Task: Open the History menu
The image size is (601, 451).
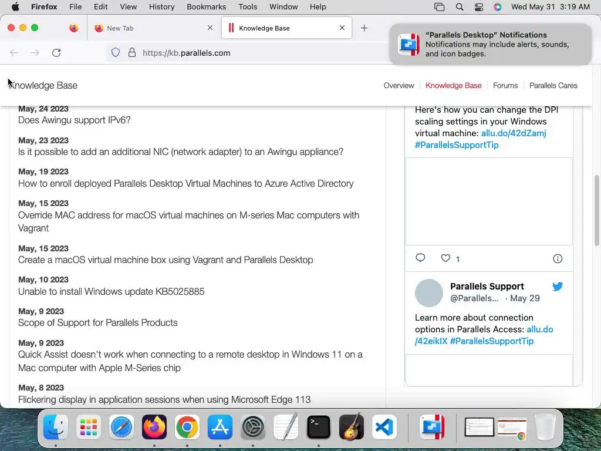Action: tap(162, 7)
